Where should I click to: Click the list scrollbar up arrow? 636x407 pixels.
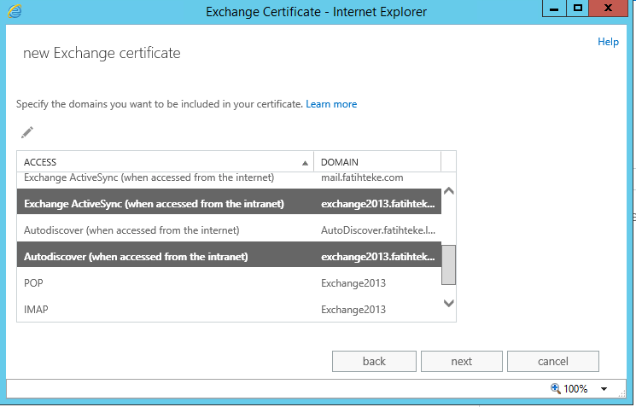coord(448,191)
